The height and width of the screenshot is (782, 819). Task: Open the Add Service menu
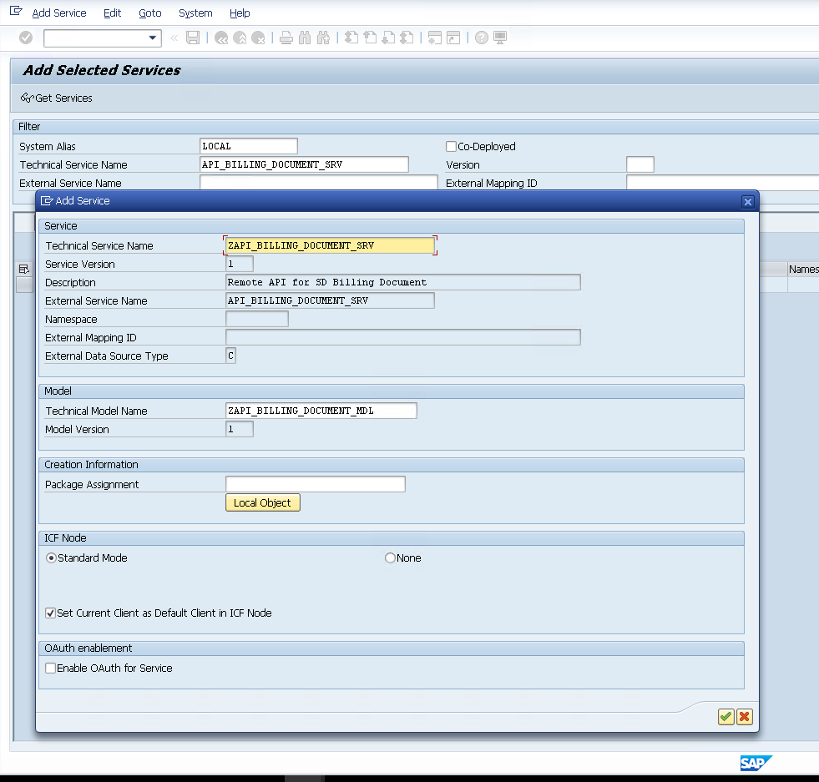pyautogui.click(x=58, y=13)
